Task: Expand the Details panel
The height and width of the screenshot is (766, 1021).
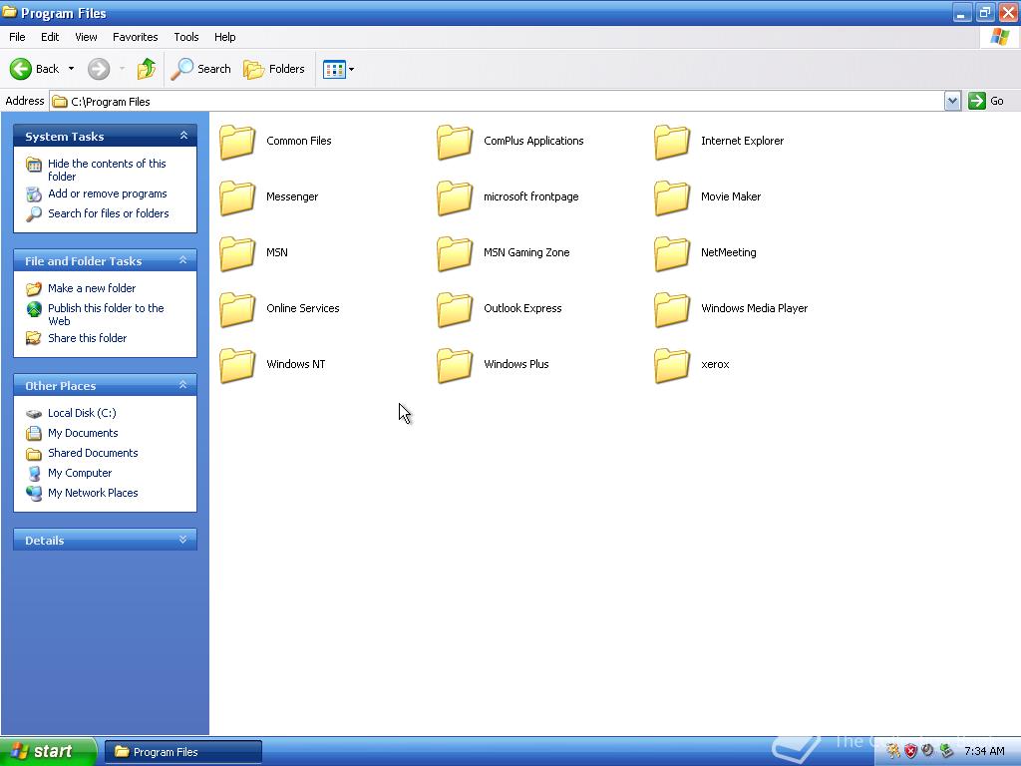Action: [183, 540]
